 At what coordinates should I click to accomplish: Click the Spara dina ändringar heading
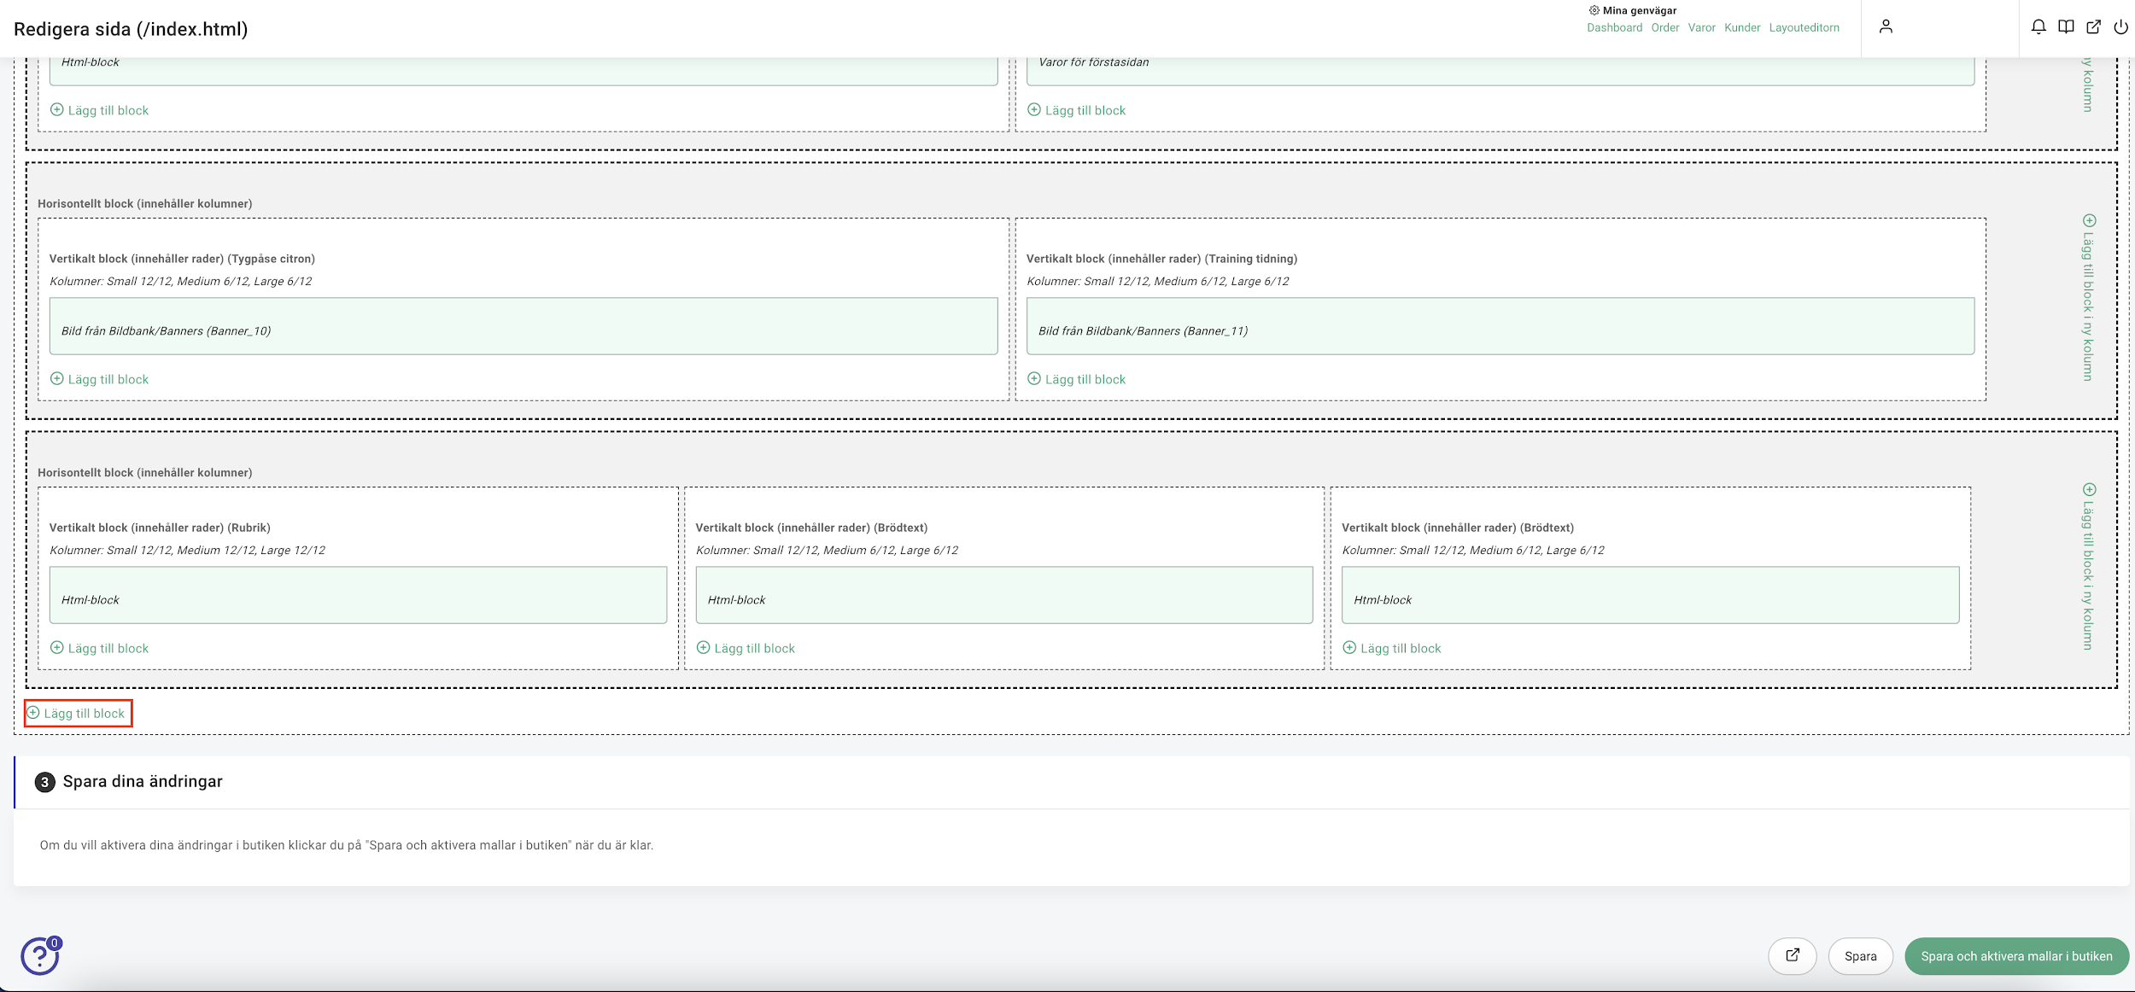[143, 781]
